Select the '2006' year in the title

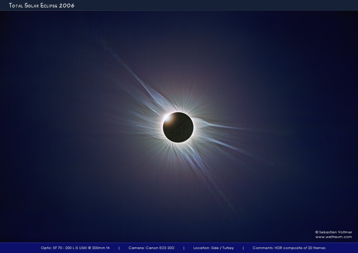tap(68, 6)
